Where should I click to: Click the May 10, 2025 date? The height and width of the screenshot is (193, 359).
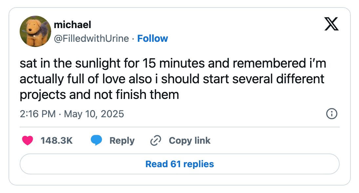point(94,114)
